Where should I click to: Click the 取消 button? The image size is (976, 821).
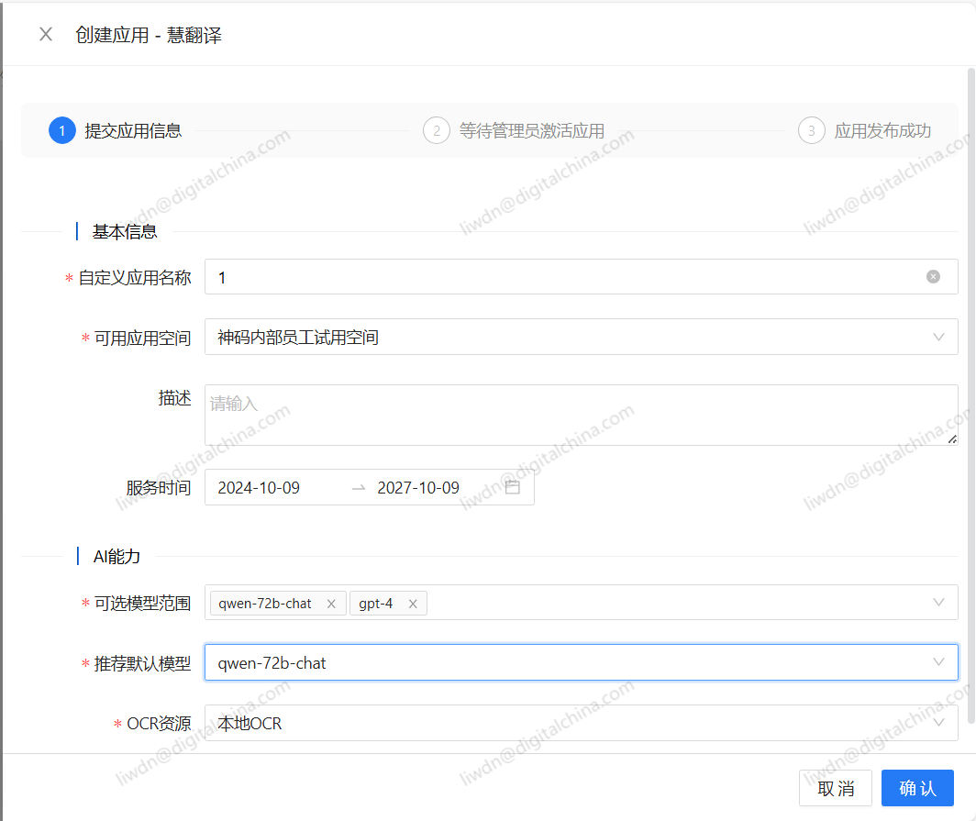(836, 788)
